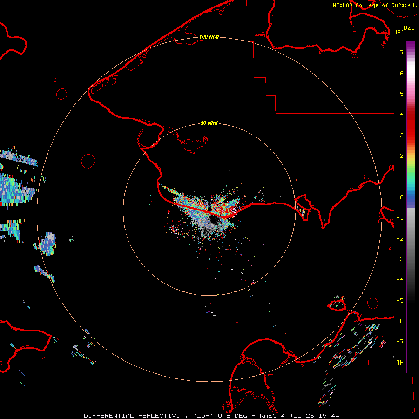Click the -3 value on color scale
This screenshot has height=419, width=419.
(400, 259)
